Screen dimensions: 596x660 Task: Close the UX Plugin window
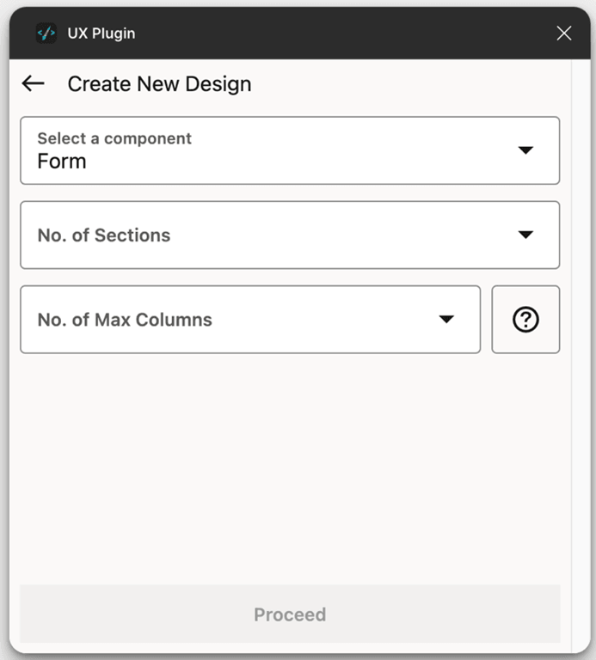point(564,34)
